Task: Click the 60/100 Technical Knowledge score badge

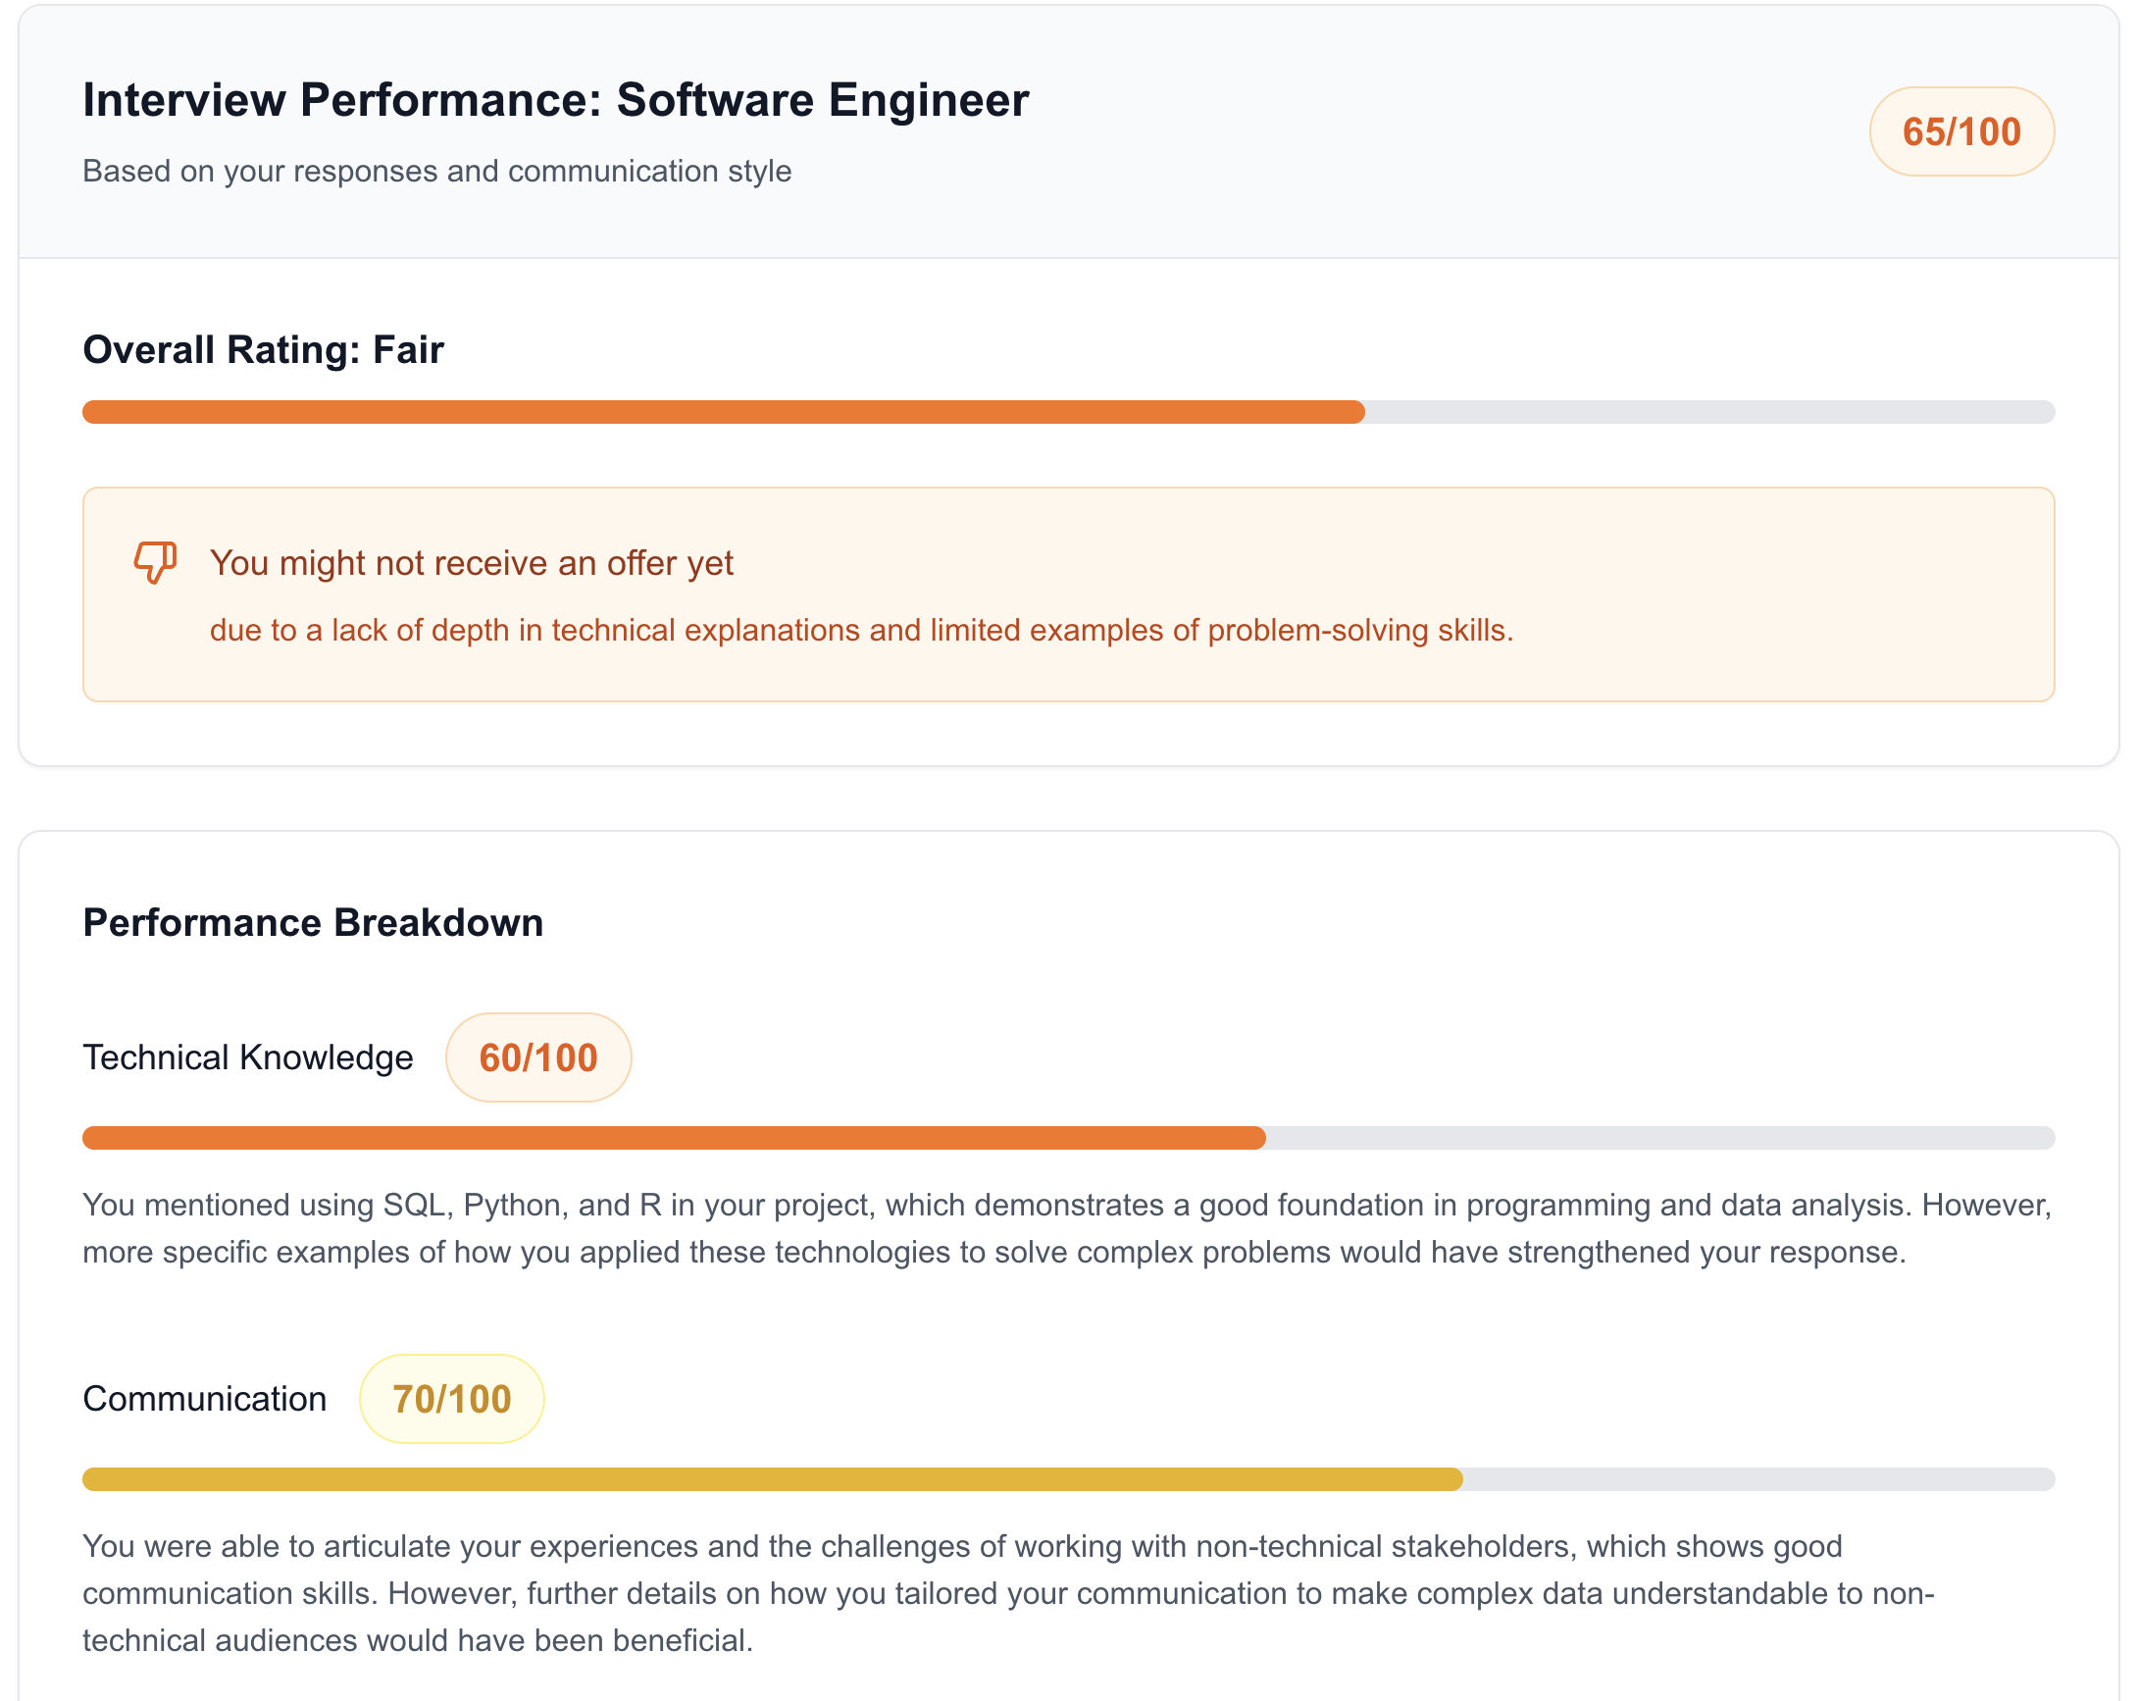Action: coord(537,1057)
